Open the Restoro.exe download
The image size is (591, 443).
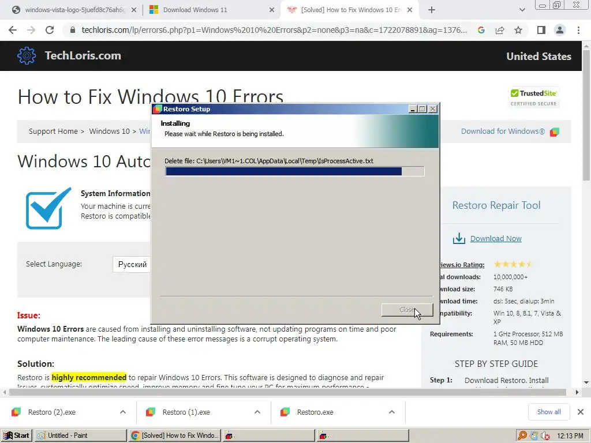[315, 412]
